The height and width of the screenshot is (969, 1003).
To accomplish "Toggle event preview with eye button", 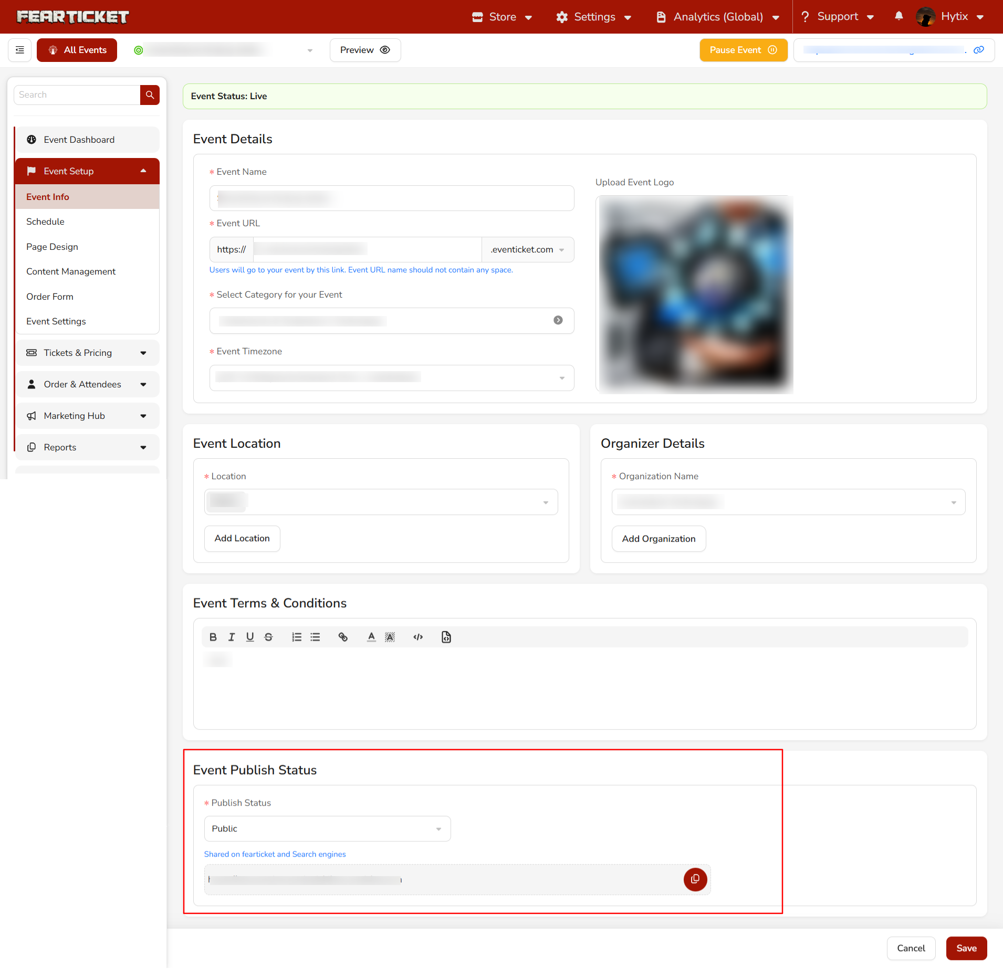I will [365, 50].
